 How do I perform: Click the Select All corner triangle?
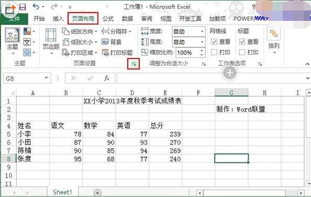[x=12, y=93]
